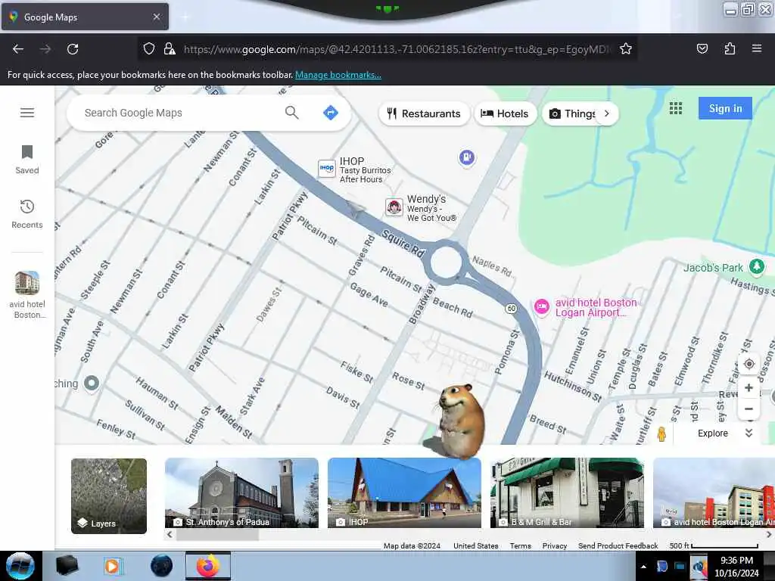Select the Wendy's map marker

point(394,207)
